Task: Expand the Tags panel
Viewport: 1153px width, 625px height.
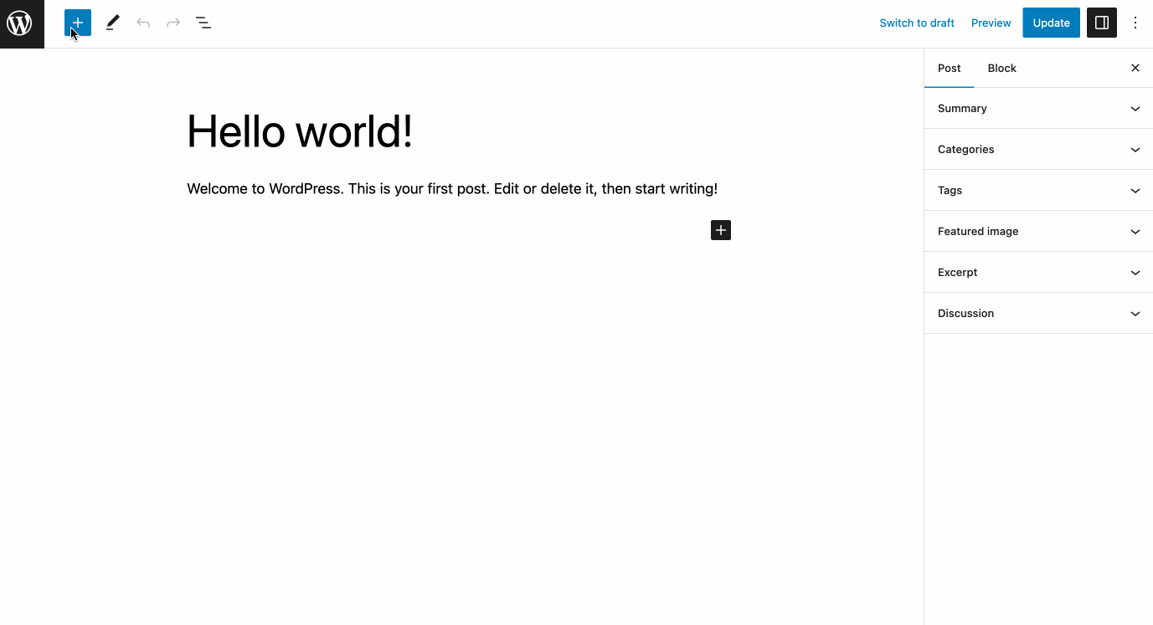Action: tap(1038, 190)
